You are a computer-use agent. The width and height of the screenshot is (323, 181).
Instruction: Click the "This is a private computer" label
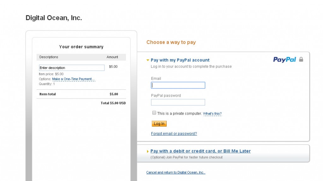[x=179, y=114]
